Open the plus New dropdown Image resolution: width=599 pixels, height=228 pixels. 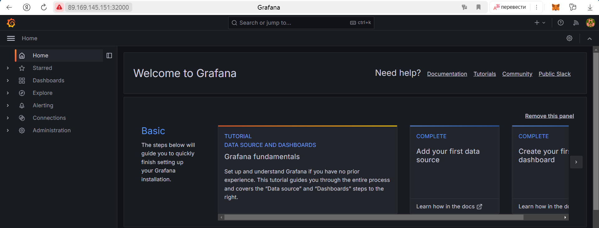click(x=540, y=23)
